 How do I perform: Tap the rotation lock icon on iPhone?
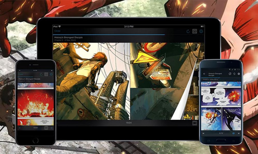(46, 74)
